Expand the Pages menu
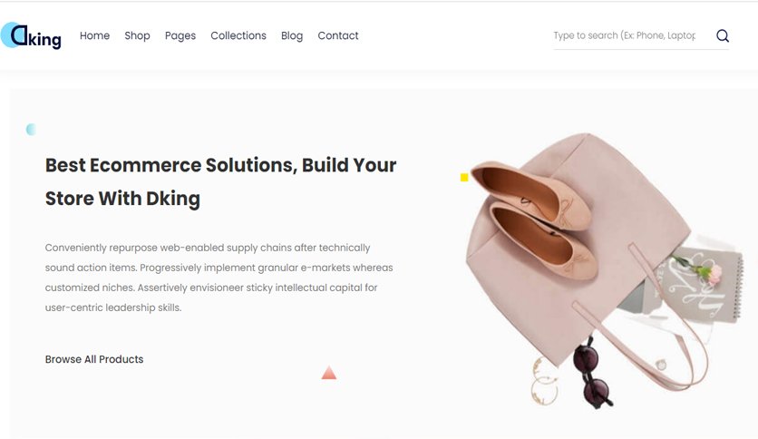Image resolution: width=758 pixels, height=439 pixels. 180,35
